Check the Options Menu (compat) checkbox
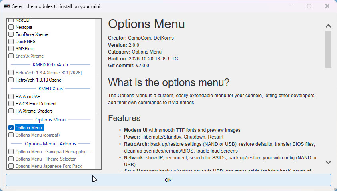The width and height of the screenshot is (337, 191). click(x=11, y=135)
